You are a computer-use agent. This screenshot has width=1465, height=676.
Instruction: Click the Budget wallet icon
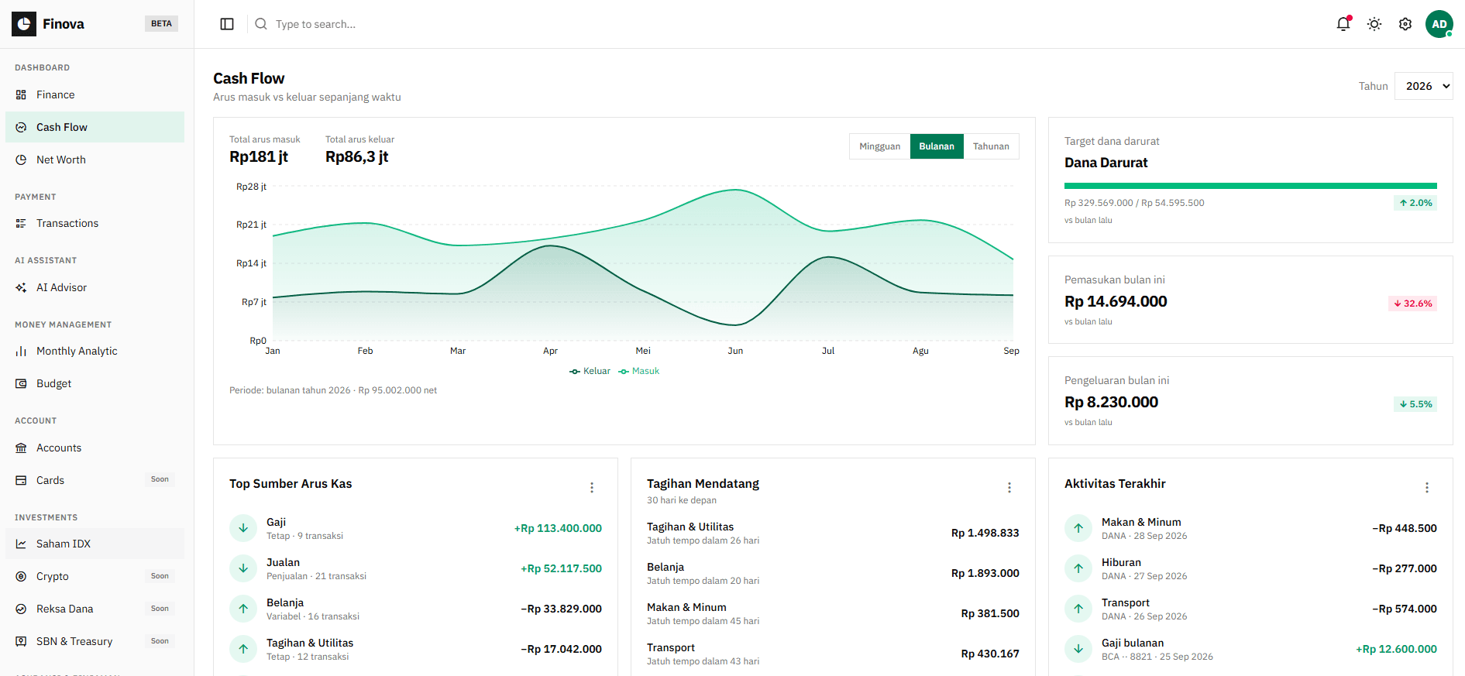click(x=21, y=383)
